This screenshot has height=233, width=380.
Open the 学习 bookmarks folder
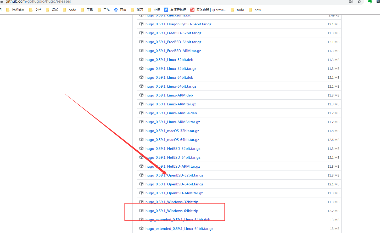point(137,10)
